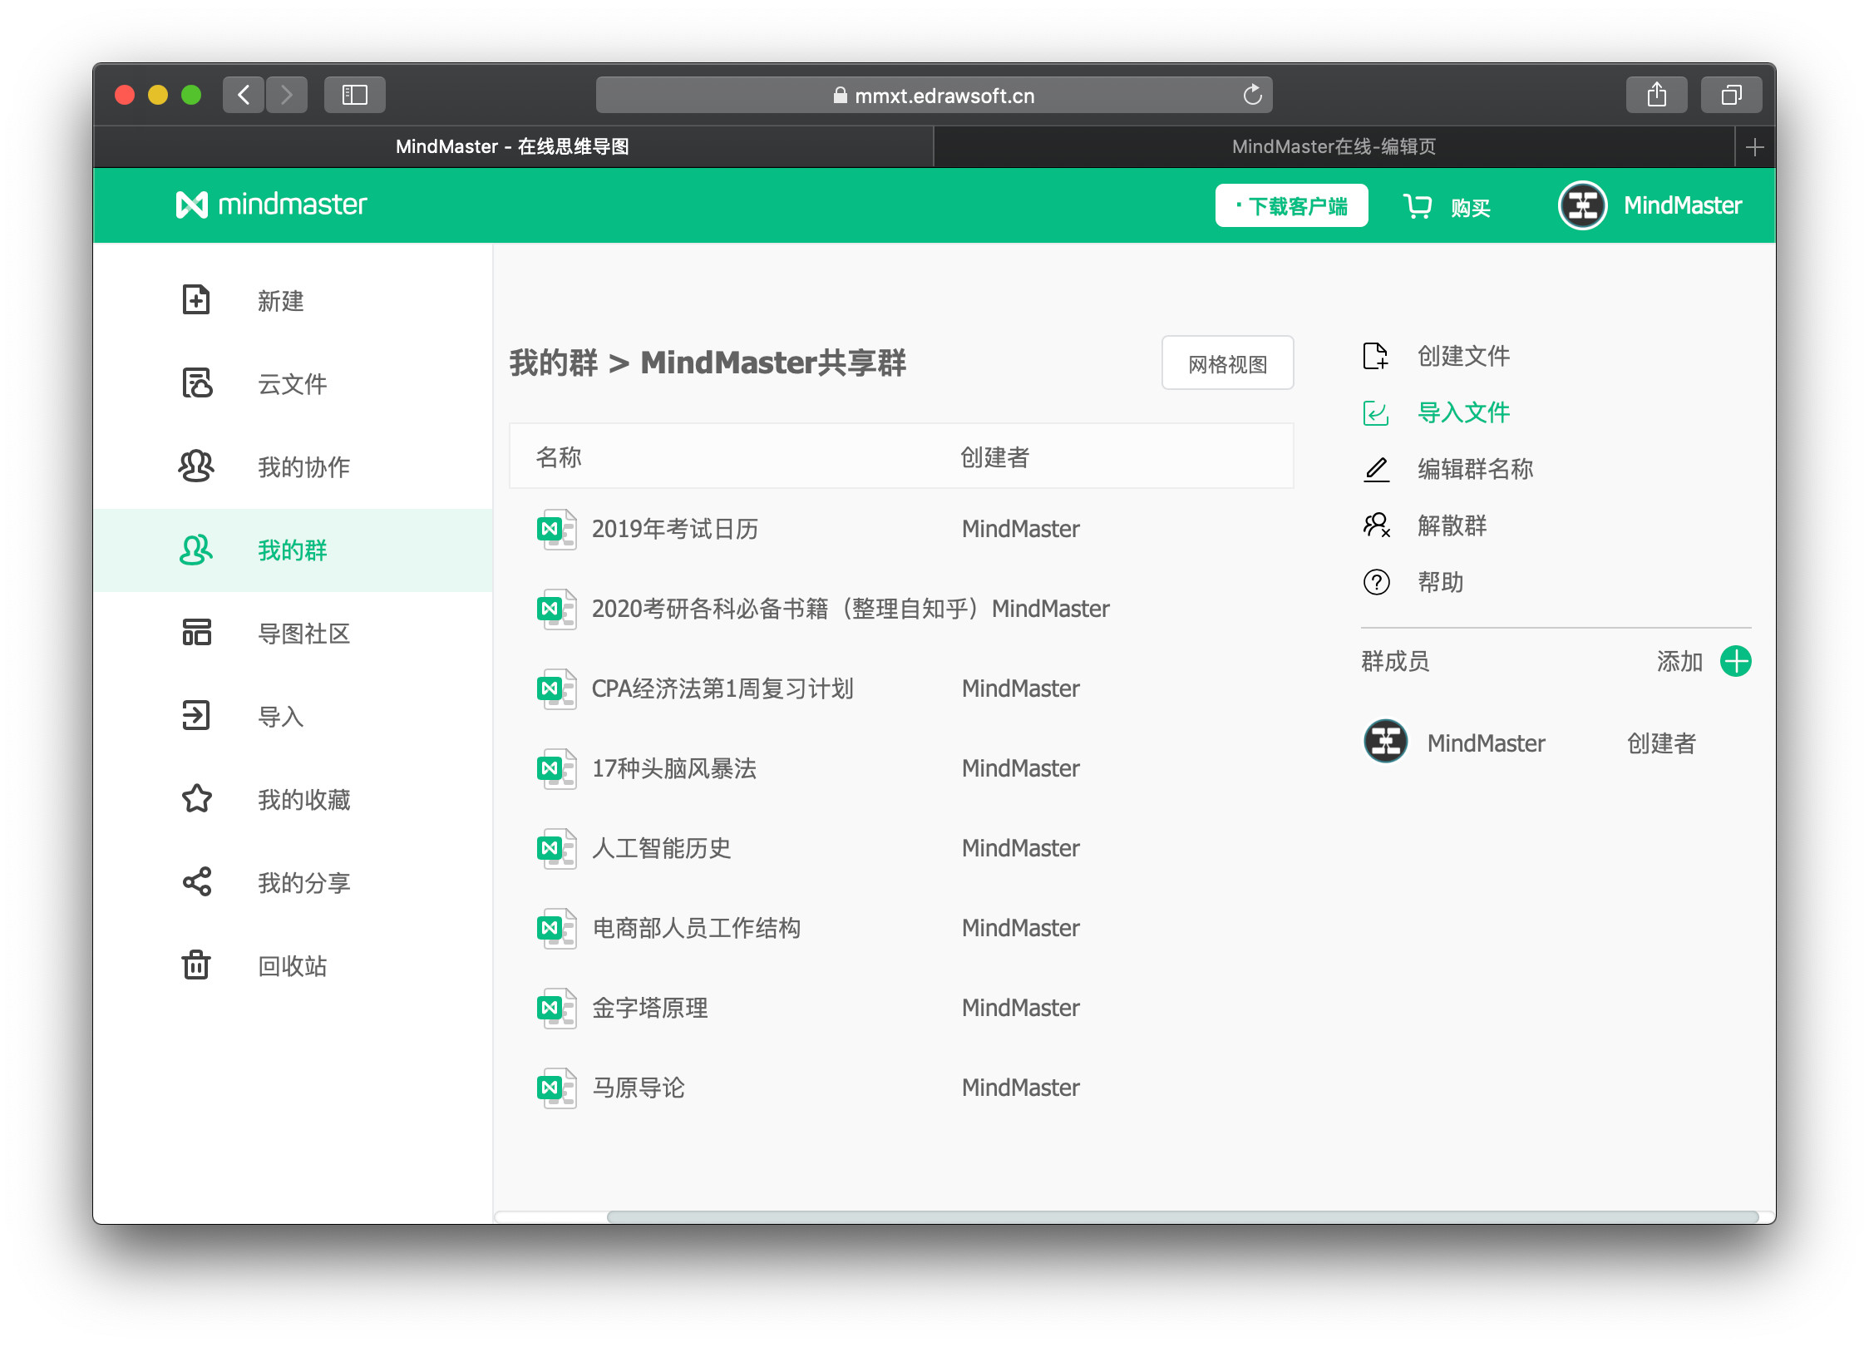1869x1347 pixels.
Task: Click the 下载客户端 button
Action: 1291,205
